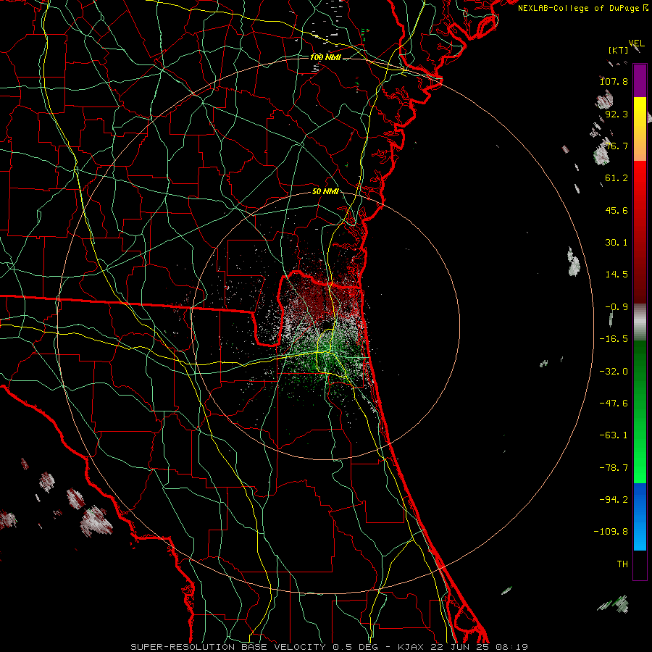
Task: Click the 76.7 legend value
Action: tap(617, 146)
